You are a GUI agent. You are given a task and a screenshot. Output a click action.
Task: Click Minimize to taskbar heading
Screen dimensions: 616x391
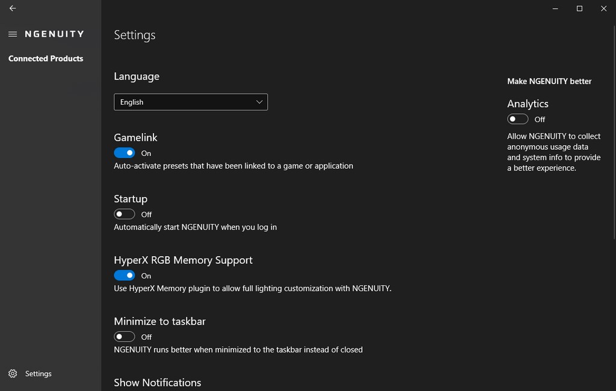159,321
